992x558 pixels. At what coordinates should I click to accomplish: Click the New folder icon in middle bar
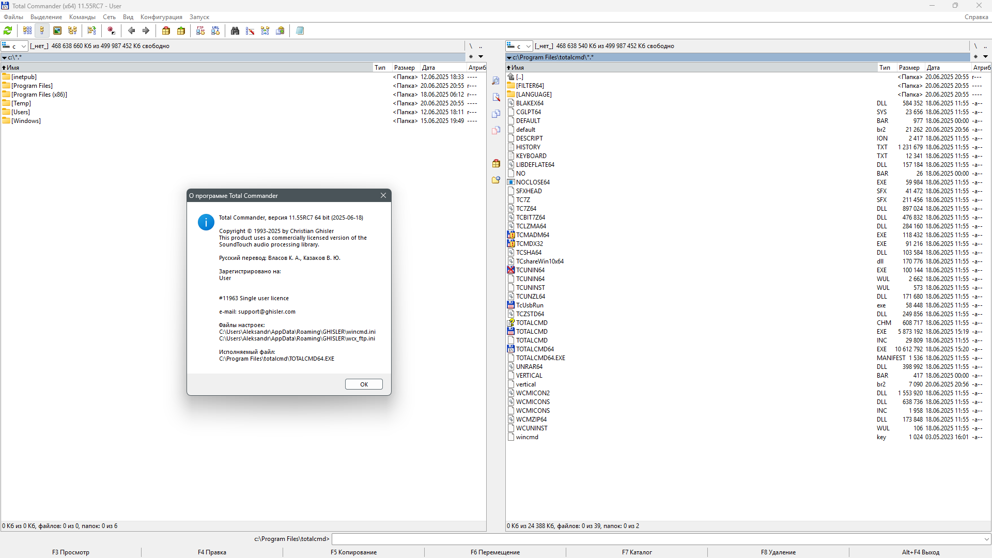click(496, 180)
